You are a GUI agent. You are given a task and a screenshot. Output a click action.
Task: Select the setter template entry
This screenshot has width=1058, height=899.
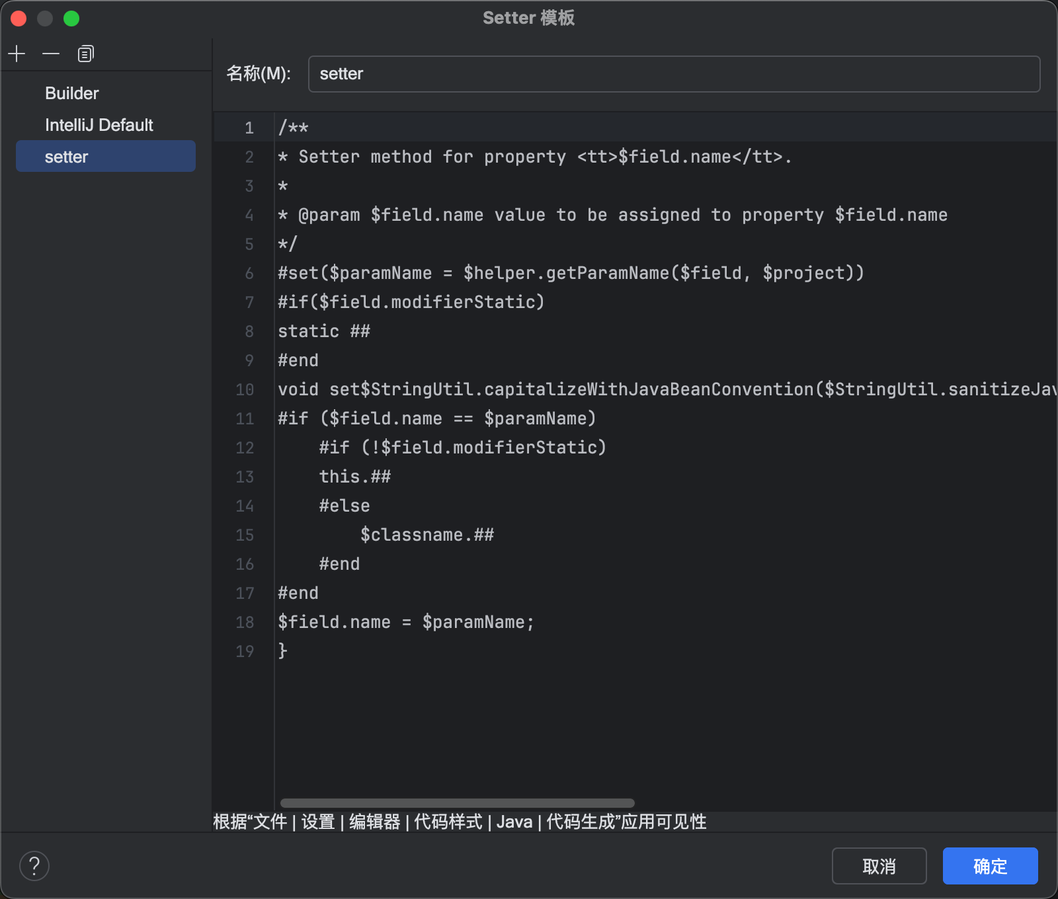66,156
